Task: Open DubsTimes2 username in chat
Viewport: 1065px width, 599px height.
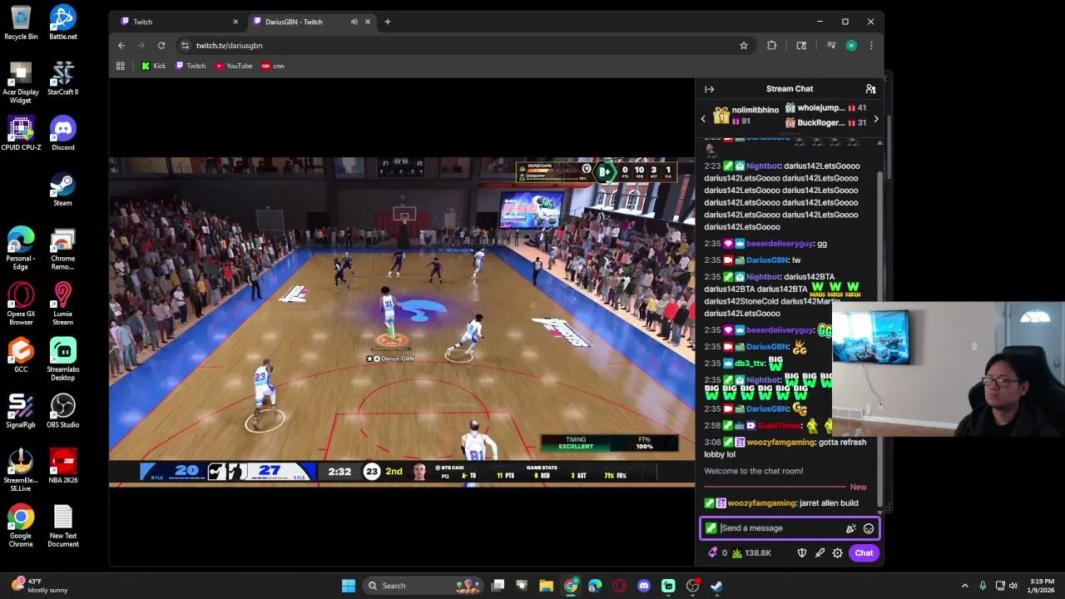Action: 779,426
